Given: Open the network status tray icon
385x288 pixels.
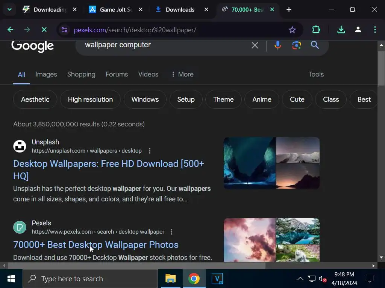Looking at the screenshot, I should tap(312, 279).
